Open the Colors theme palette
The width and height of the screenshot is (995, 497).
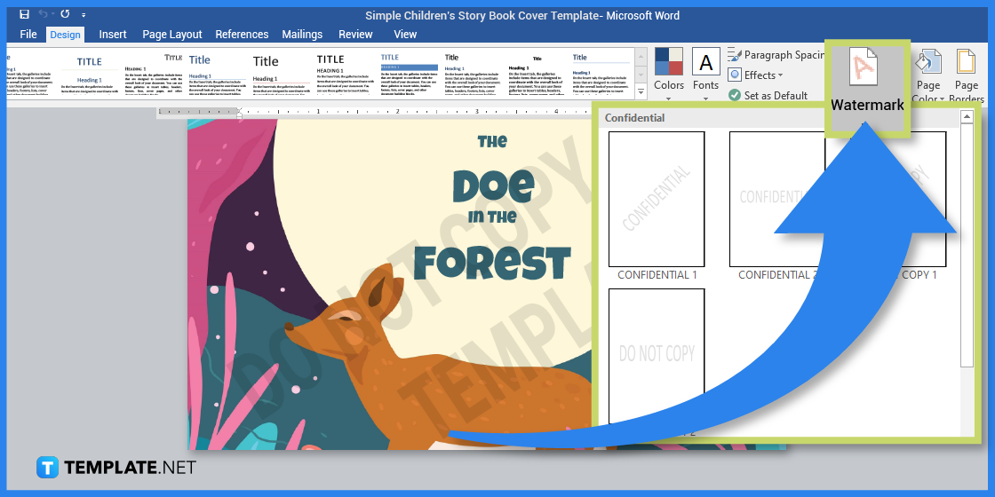pos(669,74)
